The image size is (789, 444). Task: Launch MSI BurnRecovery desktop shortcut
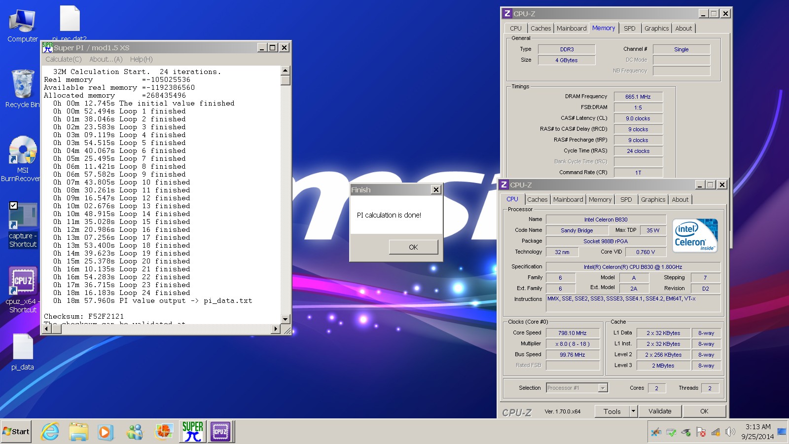tap(22, 159)
